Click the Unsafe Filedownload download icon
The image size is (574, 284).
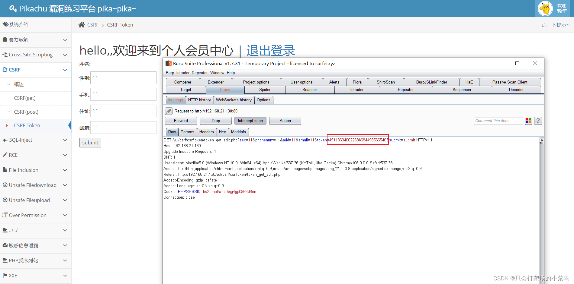(5, 185)
